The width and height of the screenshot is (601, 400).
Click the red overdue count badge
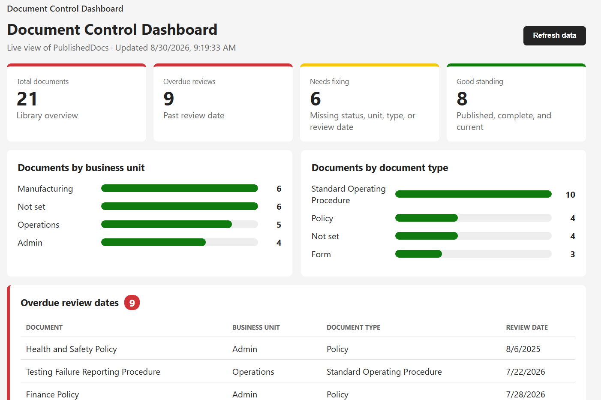tap(132, 303)
